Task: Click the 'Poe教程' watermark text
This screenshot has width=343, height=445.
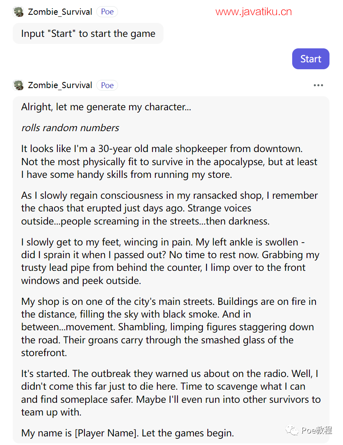Action: (x=317, y=430)
